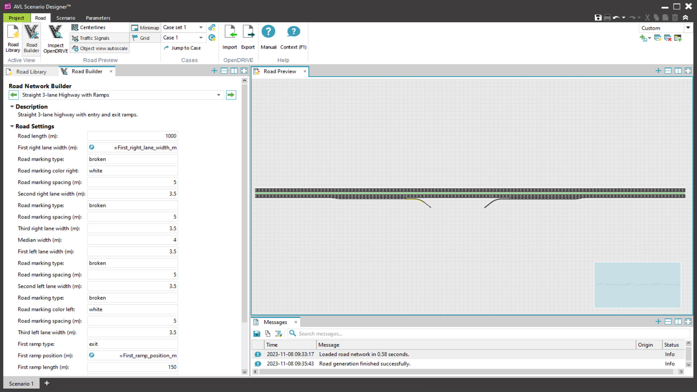
Task: Open the Road Library view
Action: (x=13, y=38)
